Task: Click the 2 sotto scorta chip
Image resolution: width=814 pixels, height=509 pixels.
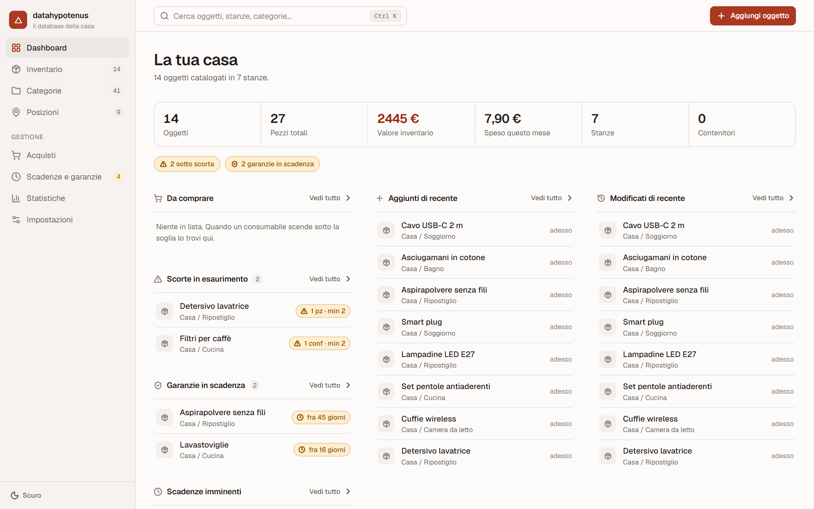Action: coord(187,164)
